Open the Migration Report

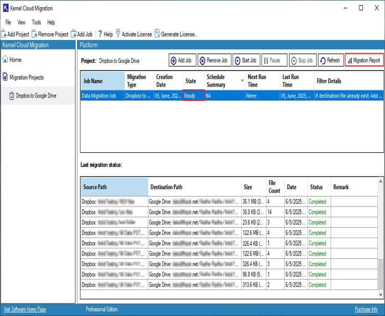[364, 60]
